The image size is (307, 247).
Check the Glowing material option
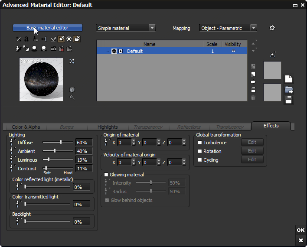[x=107, y=175]
